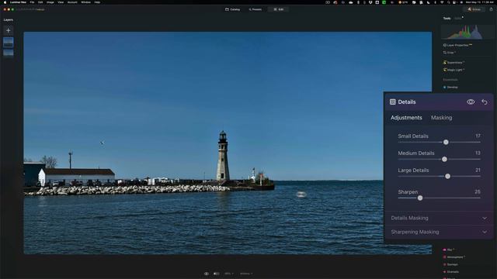Select the top layer thumbnail
497x279 pixels.
[9, 42]
